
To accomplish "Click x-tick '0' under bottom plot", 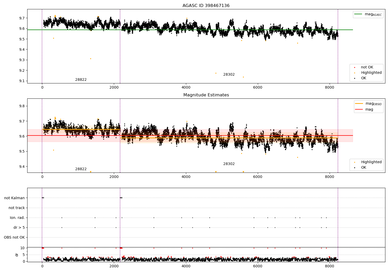I will [x=42, y=266].
